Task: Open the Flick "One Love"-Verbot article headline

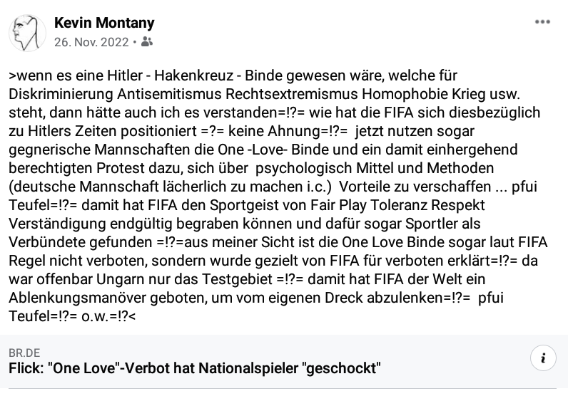Action: click(195, 368)
